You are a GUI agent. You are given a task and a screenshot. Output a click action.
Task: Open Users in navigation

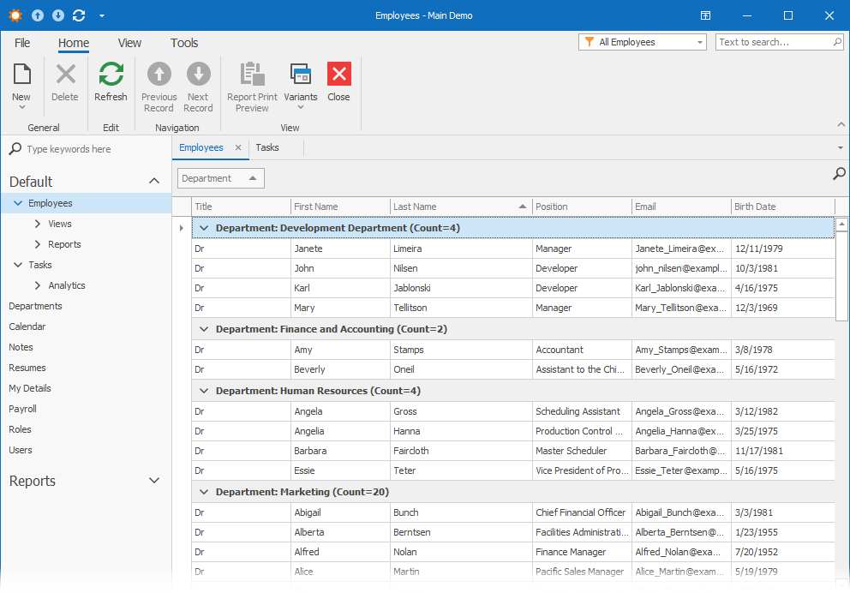click(x=21, y=451)
